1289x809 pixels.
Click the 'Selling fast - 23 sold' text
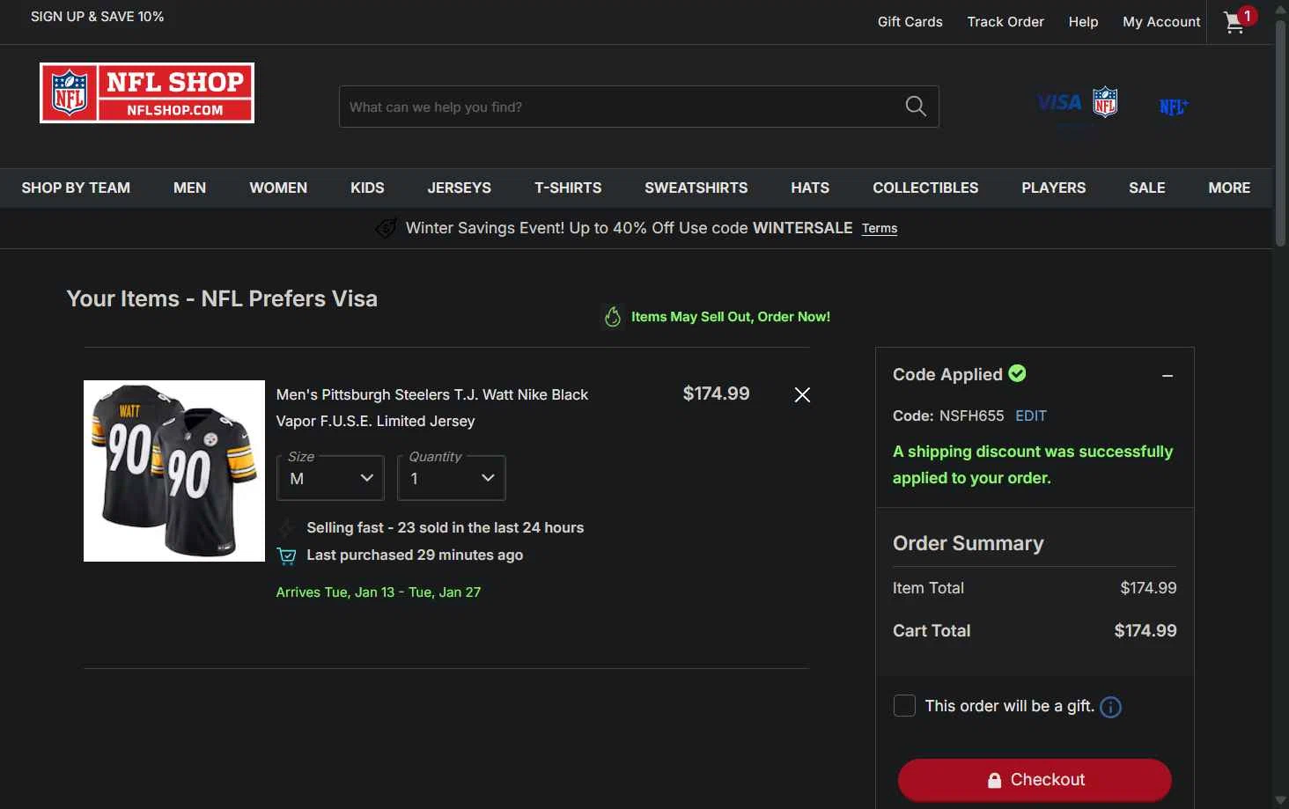[445, 527]
